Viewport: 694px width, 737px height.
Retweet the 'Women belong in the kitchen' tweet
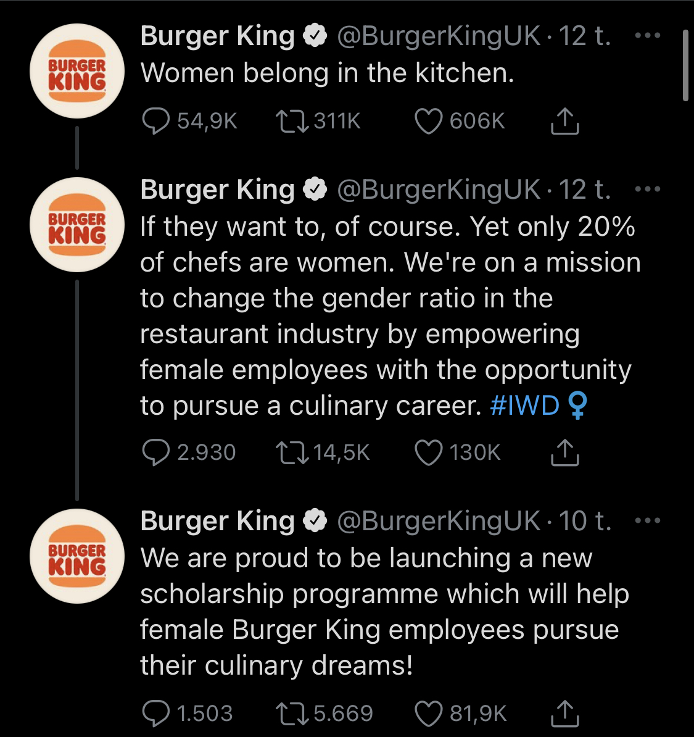(292, 122)
